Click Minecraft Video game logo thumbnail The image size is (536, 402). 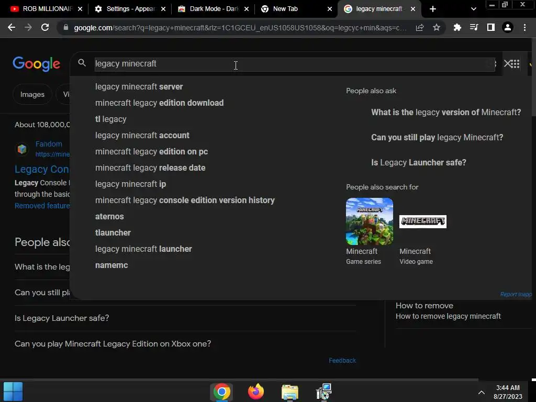[x=422, y=221]
